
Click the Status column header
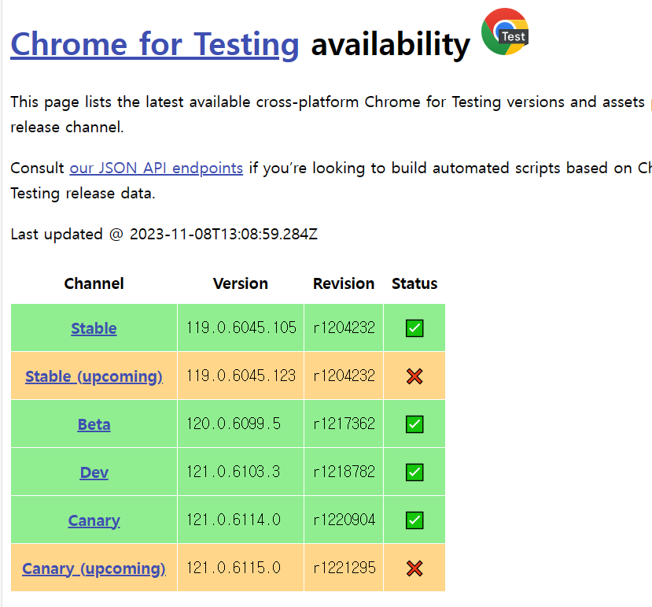(414, 283)
